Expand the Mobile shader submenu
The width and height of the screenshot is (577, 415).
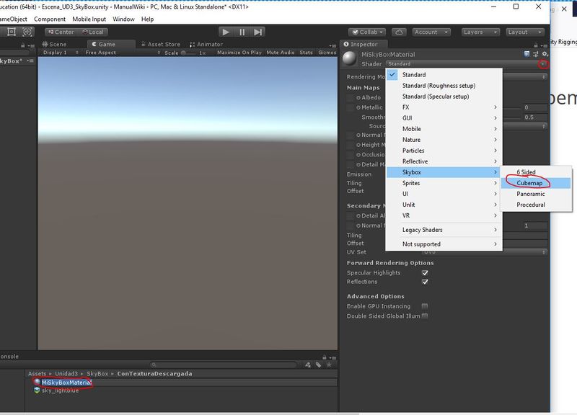444,129
